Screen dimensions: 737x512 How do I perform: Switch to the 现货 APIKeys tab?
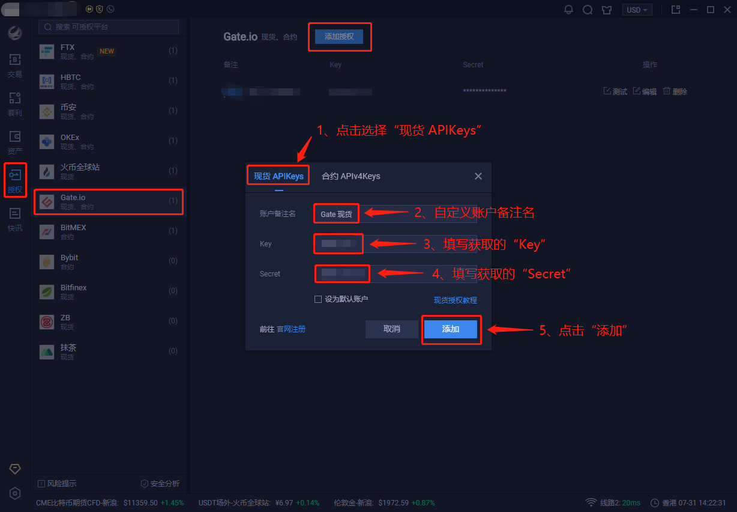278,176
